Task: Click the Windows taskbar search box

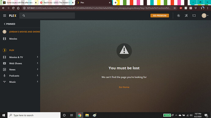Action: [x=34, y=115]
